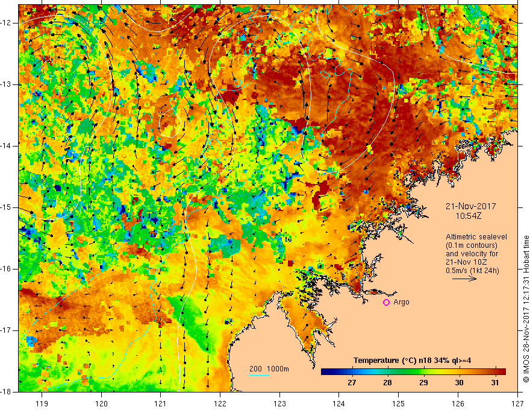
Task: Click the velocity reference arrow in legend
Action: tap(464, 279)
